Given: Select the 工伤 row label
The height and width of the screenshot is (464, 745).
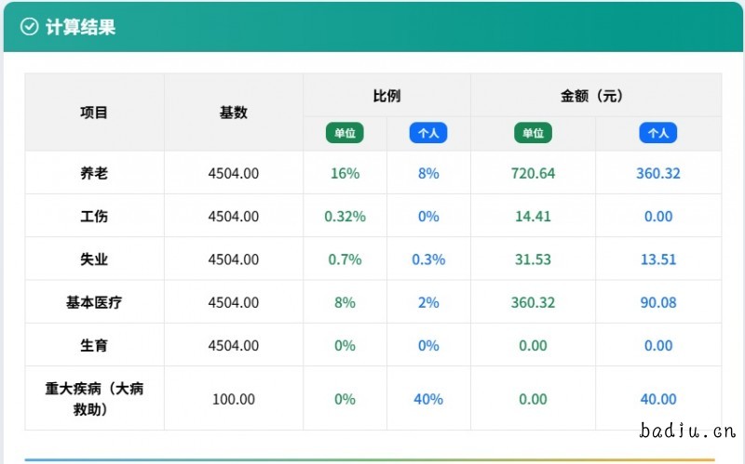Looking at the screenshot, I should coord(94,216).
